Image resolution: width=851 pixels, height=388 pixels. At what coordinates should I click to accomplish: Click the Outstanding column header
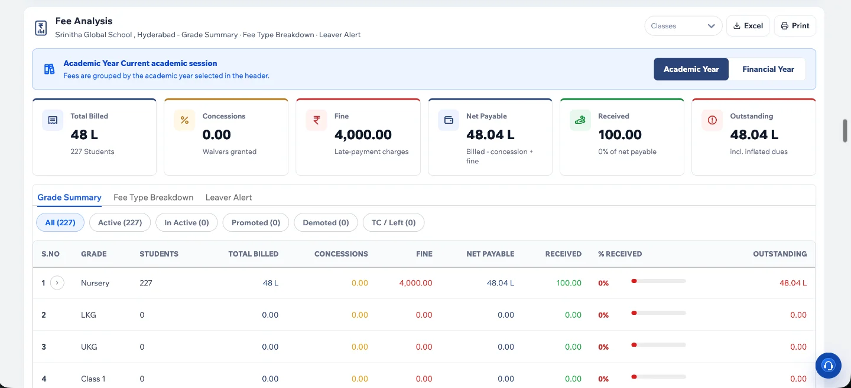(779, 254)
